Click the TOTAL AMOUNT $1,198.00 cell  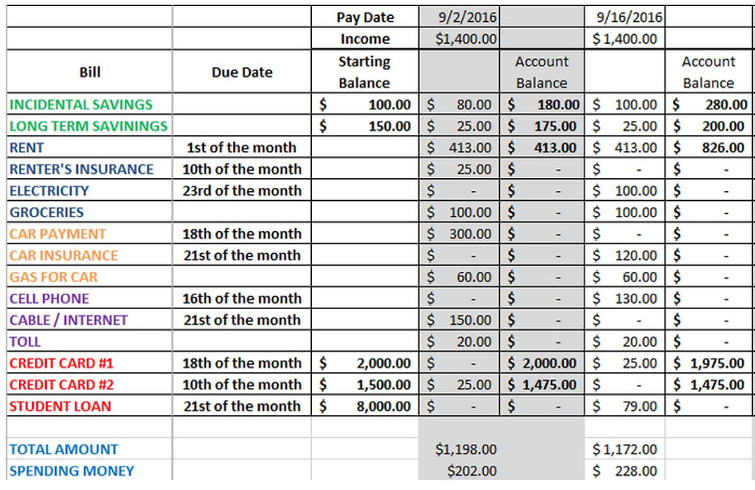click(459, 448)
